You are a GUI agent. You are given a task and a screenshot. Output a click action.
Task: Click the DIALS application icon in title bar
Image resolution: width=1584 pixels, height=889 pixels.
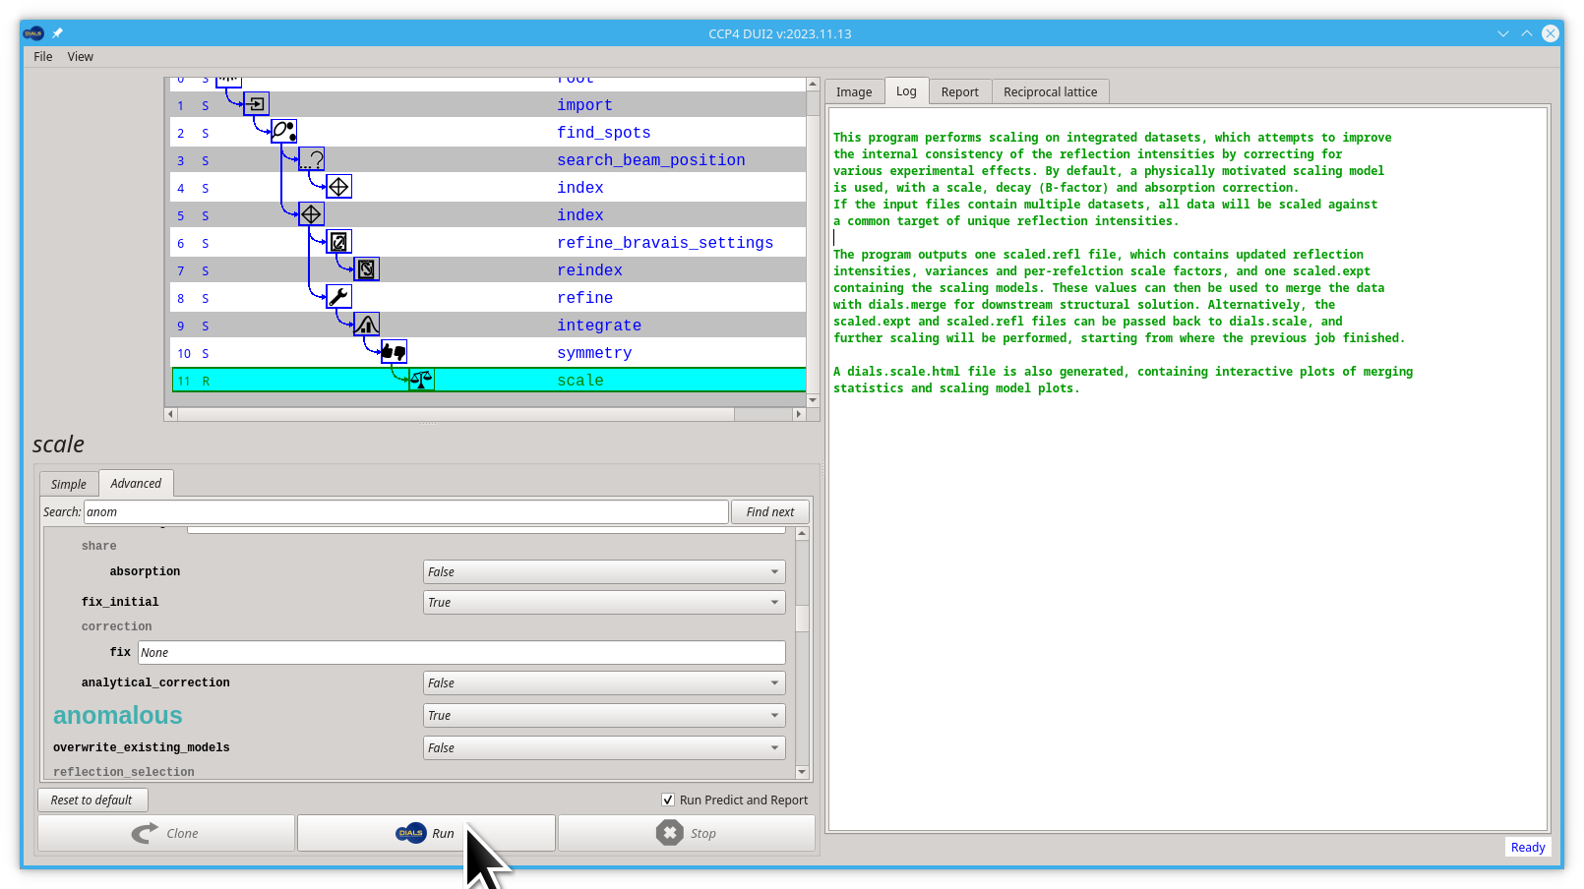33,33
